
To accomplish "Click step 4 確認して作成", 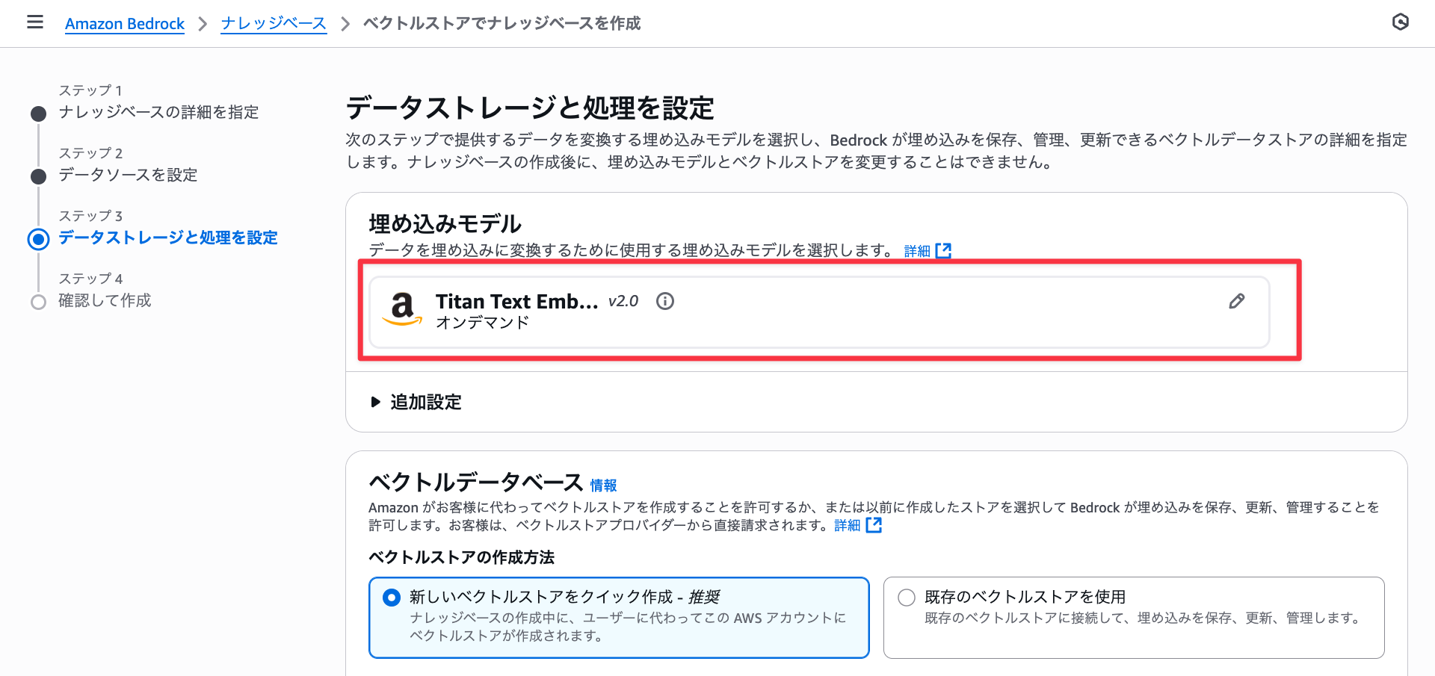I will [x=105, y=300].
